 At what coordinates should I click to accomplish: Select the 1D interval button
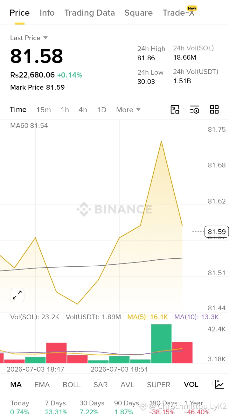pyautogui.click(x=101, y=110)
